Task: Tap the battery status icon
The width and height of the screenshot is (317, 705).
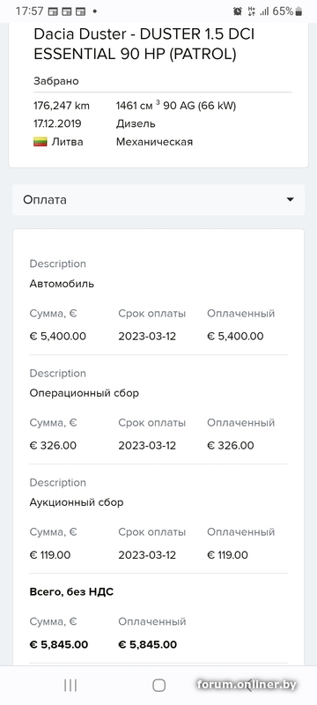Action: tap(299, 11)
